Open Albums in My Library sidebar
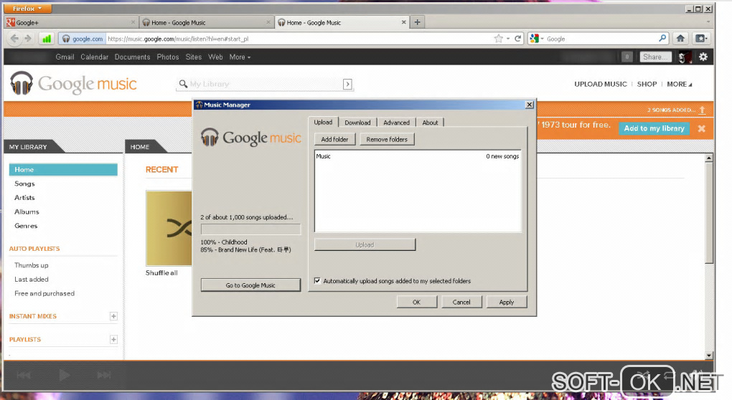Viewport: 732px width, 400px height. click(27, 211)
